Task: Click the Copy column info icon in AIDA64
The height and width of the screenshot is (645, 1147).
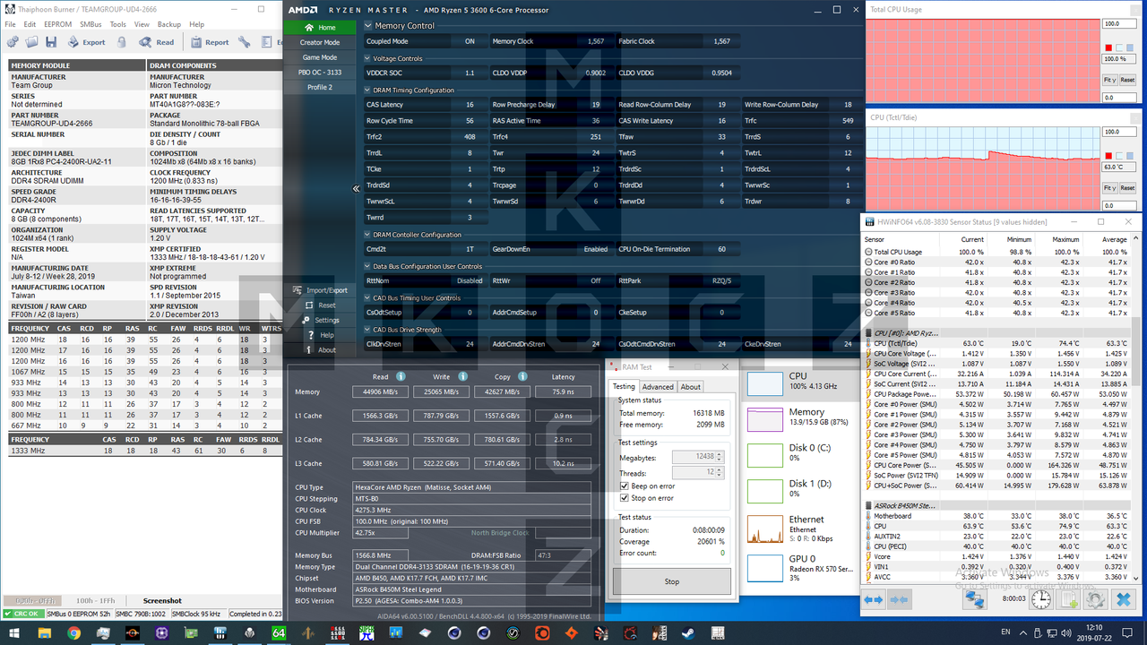Action: coord(522,376)
